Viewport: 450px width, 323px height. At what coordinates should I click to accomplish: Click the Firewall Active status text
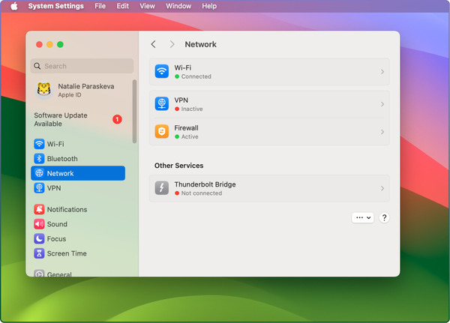click(x=190, y=136)
